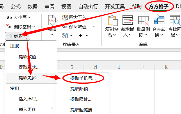Open the 方方格子 ribbon tab
The image size is (181, 114).
(159, 6)
